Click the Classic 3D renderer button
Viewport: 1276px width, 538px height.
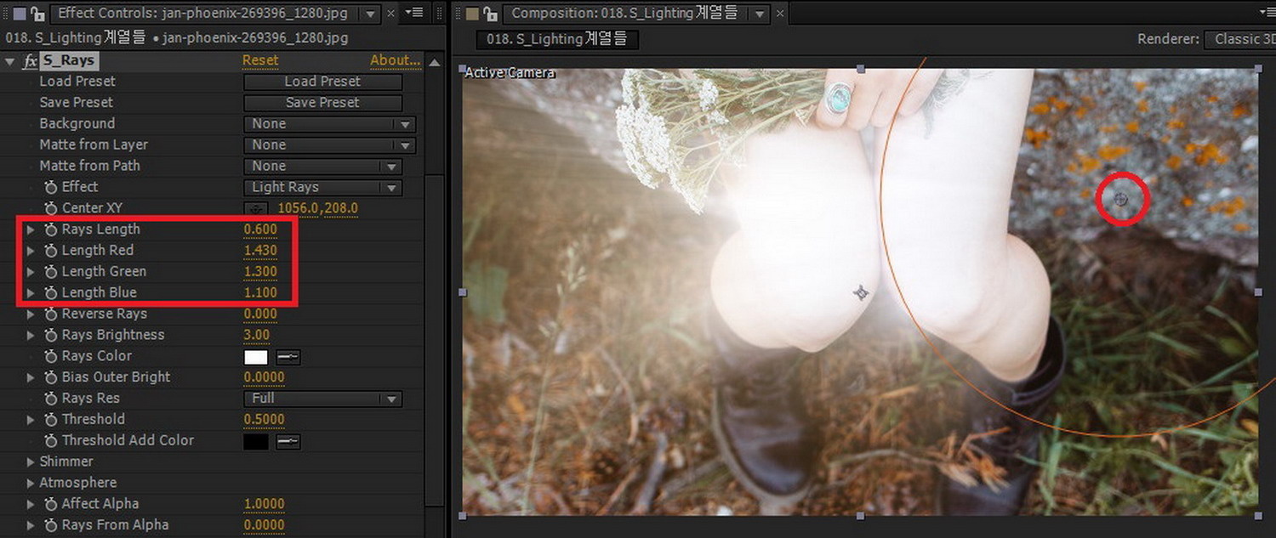(1242, 39)
